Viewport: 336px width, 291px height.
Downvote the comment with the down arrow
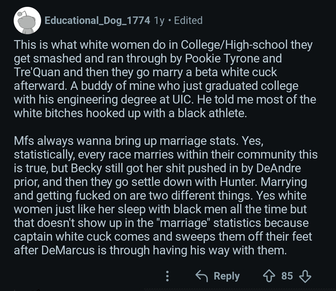click(x=305, y=276)
